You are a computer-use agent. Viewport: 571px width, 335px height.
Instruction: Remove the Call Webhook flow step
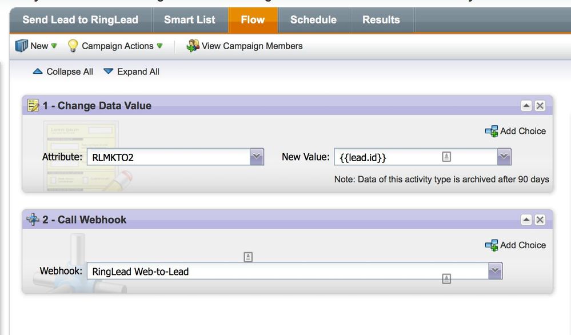point(540,220)
